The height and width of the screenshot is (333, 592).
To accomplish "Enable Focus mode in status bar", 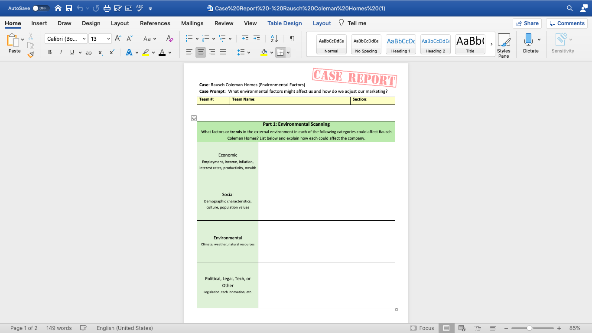I will pyautogui.click(x=422, y=328).
